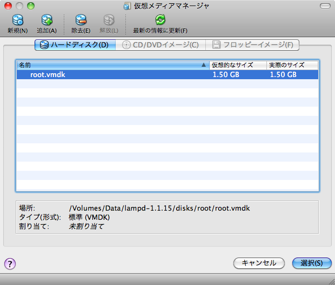Viewport: 335px width, 285px height.
Task: Open help with the purple question mark
Action: coord(10,263)
